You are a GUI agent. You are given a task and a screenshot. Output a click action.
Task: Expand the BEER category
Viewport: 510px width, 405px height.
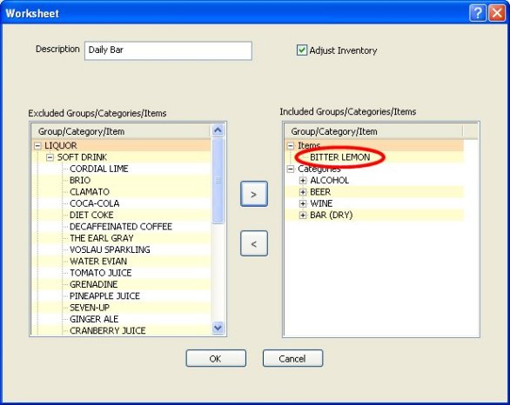point(303,192)
